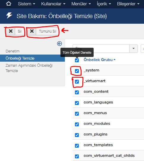The width and height of the screenshot is (144, 161).
Task: Select Zaman Aşımındaki Önbelleği Temizle link
Action: pos(29,68)
